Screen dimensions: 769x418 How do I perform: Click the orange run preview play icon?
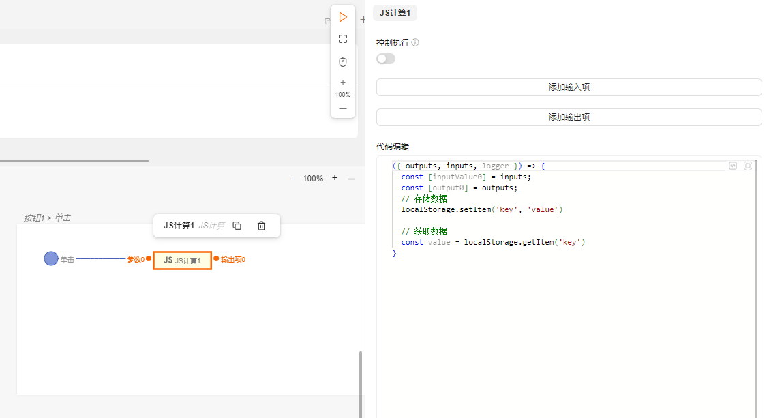point(343,17)
